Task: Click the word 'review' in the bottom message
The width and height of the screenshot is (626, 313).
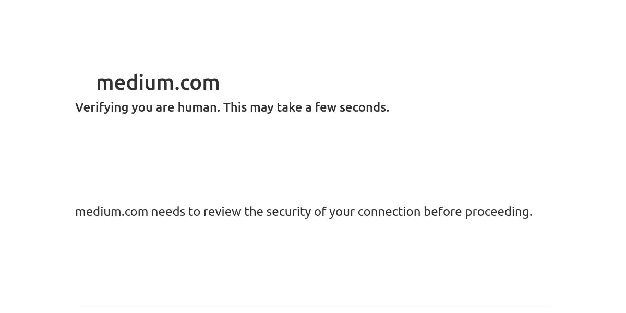Action: 222,212
